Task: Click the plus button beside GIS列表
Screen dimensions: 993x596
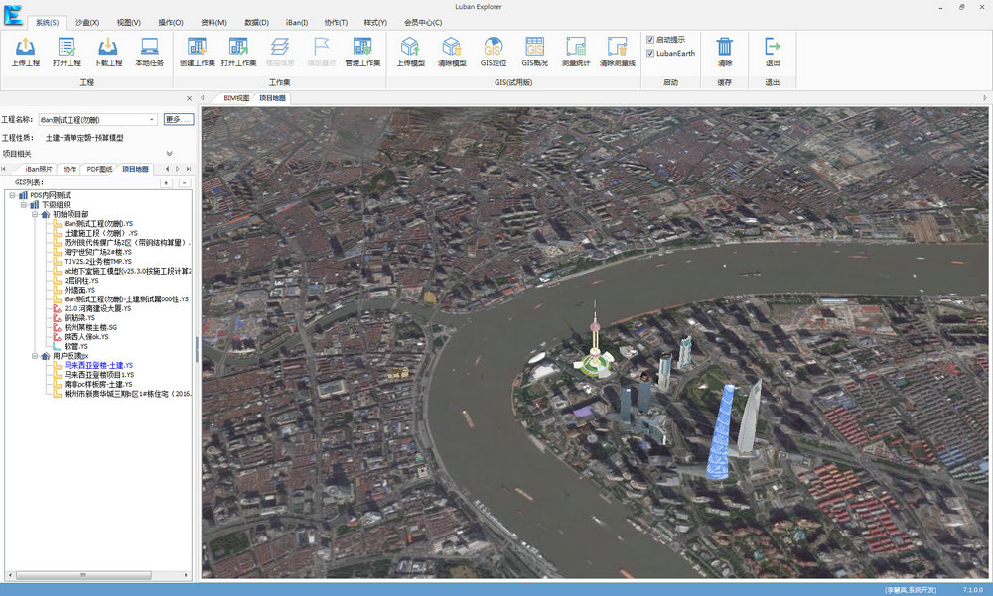Action: click(x=166, y=182)
